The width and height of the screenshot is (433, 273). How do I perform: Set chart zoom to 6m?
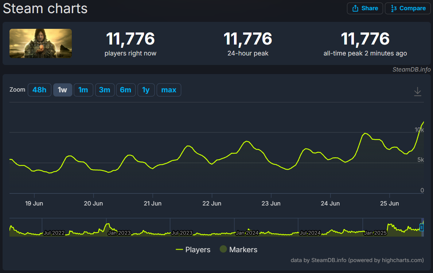(126, 90)
